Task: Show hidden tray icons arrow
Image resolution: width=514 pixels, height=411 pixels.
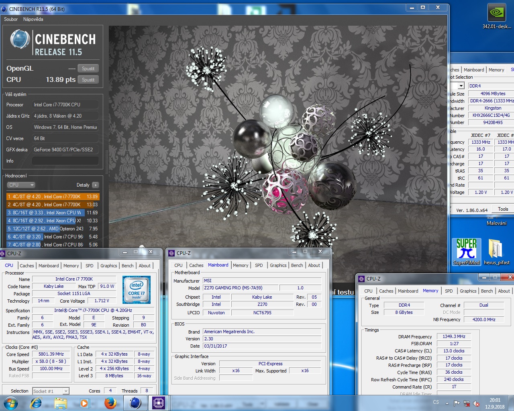Action: (x=447, y=403)
